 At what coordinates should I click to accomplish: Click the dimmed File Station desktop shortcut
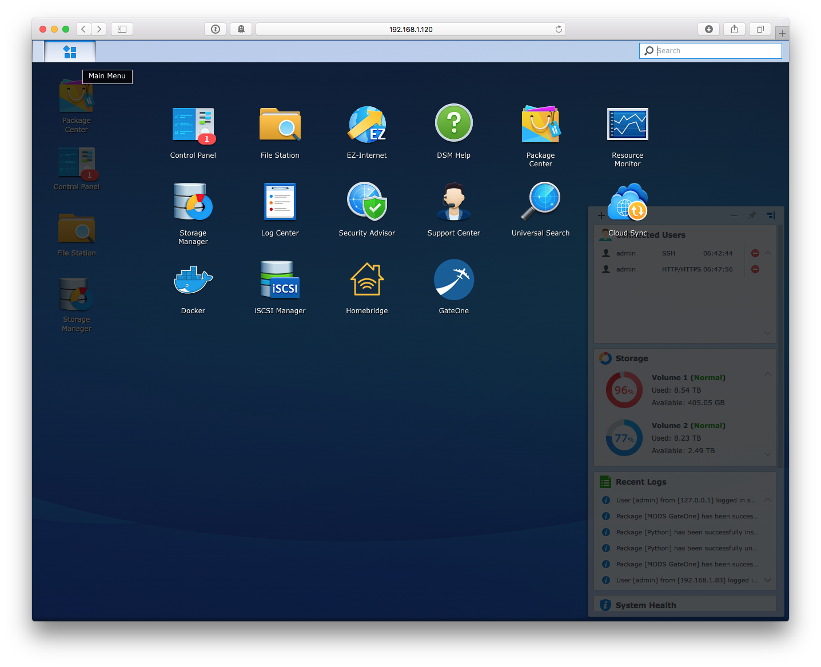pos(77,235)
